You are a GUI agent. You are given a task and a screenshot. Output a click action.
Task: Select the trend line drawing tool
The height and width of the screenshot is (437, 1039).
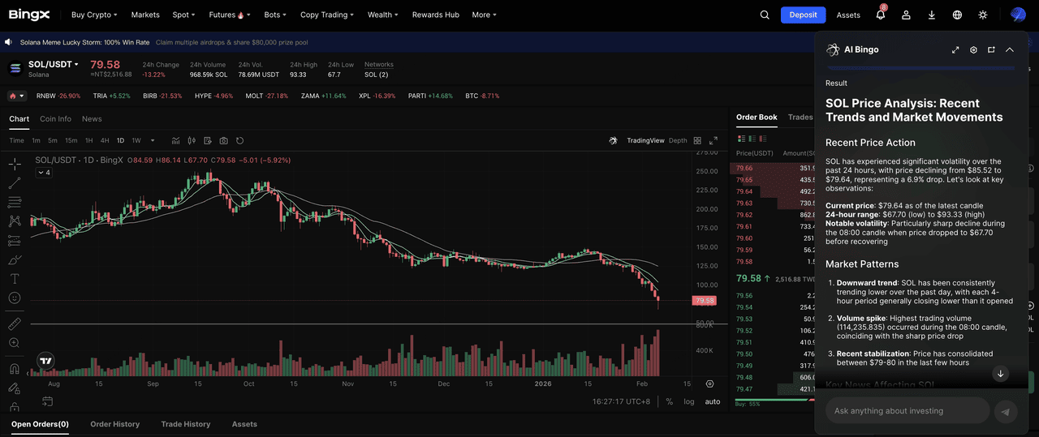click(x=15, y=183)
